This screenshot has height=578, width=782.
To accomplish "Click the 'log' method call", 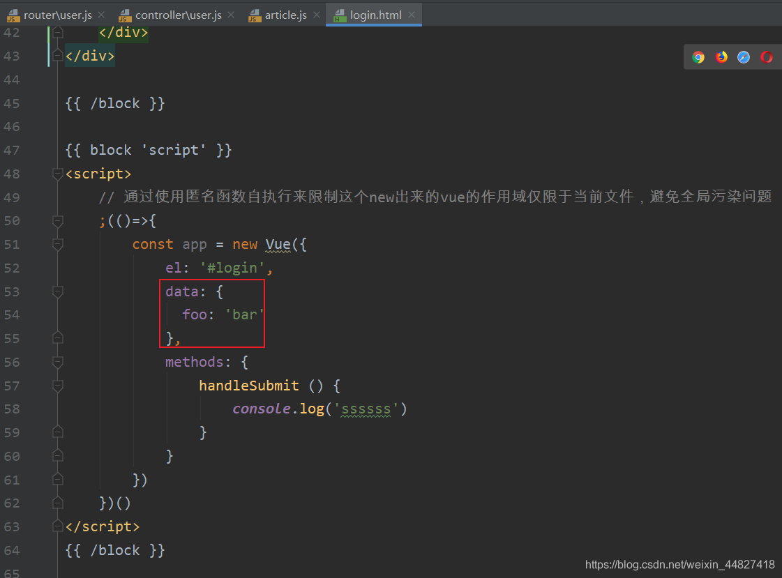I will tap(312, 409).
